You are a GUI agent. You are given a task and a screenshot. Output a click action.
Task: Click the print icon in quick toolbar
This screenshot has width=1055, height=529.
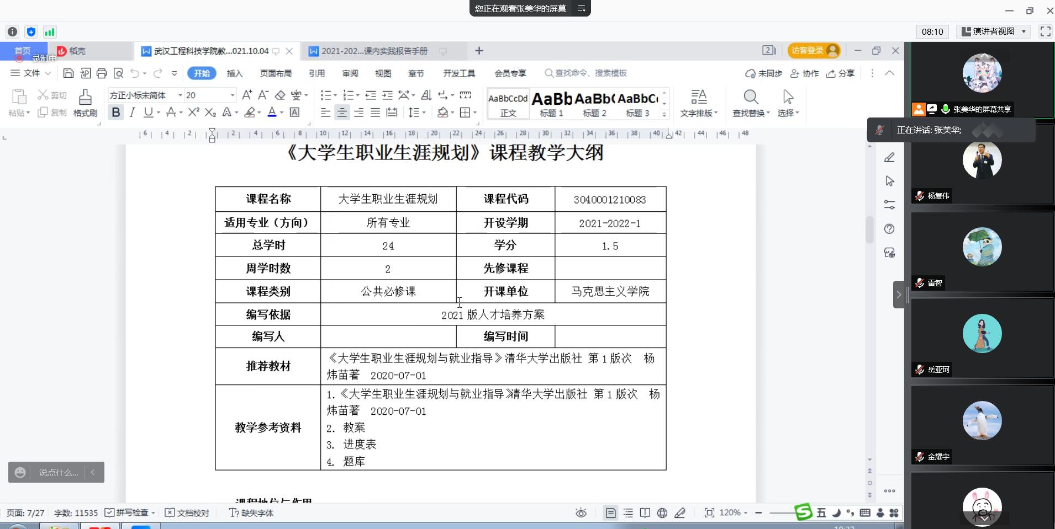coord(102,73)
